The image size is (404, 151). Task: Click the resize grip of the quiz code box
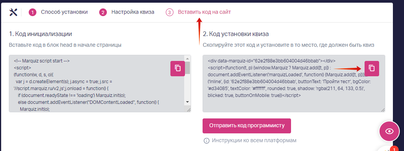tap(383, 110)
